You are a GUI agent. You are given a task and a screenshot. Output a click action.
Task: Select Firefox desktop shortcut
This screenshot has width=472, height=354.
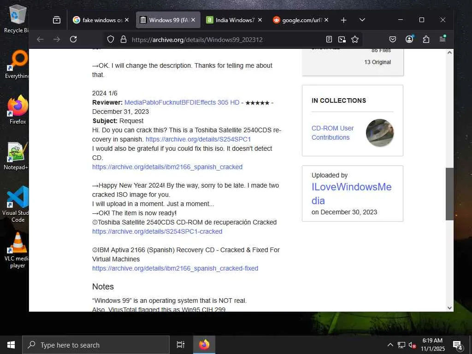18,110
